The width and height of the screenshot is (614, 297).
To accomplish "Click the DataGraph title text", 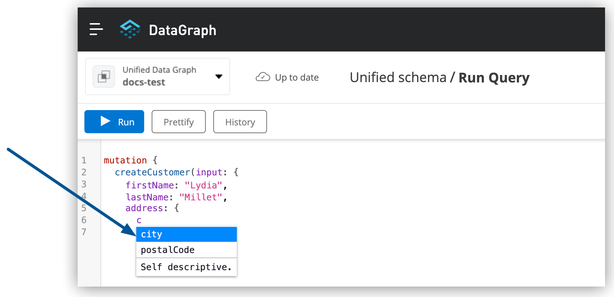I will [x=182, y=30].
